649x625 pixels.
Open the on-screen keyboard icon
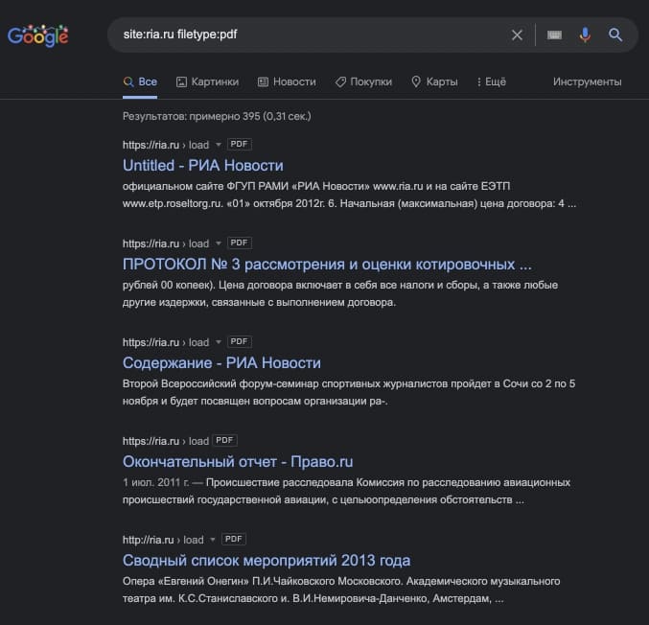coord(554,35)
